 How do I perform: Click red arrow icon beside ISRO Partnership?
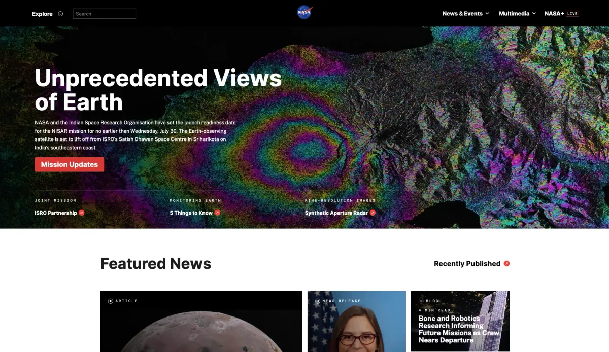[x=82, y=213]
